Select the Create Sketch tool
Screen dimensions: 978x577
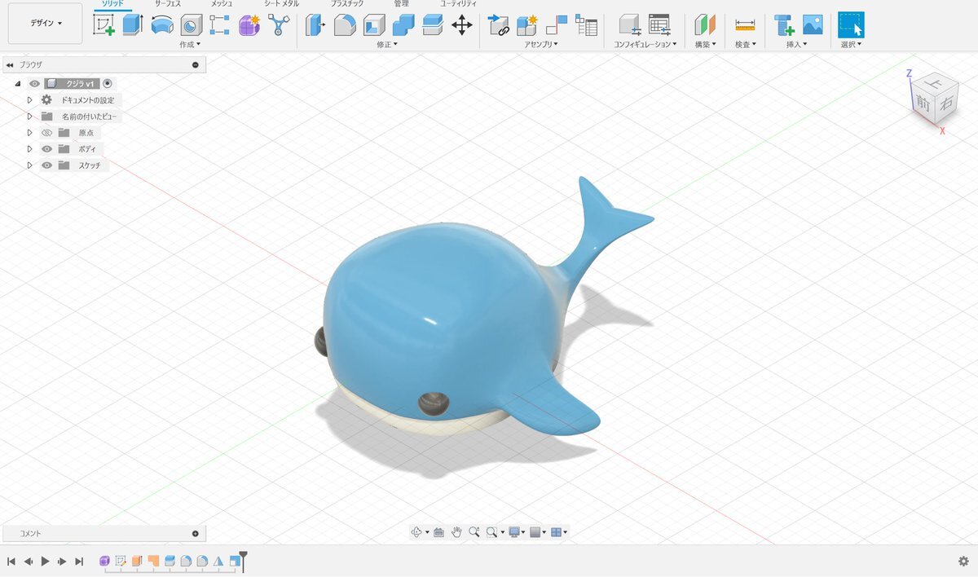click(104, 25)
